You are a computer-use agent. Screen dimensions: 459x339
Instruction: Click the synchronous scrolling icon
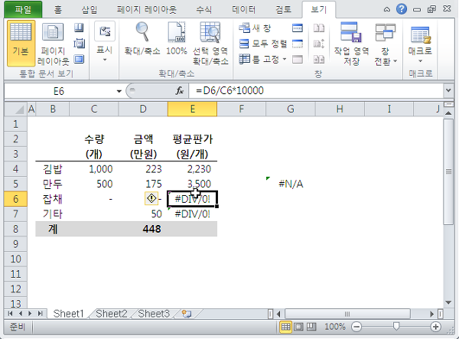319,44
